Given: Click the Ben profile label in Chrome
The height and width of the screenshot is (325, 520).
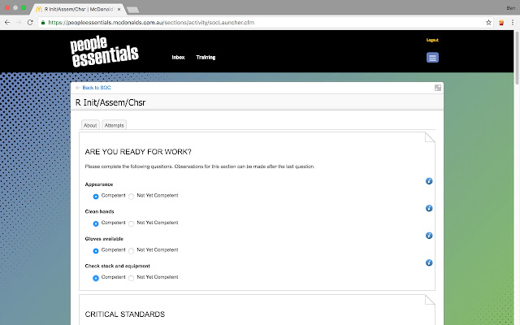Looking at the screenshot, I should click(511, 8).
